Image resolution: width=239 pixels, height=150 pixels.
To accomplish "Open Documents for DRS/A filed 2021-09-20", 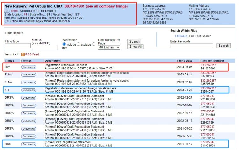I will (x=29, y=129).
